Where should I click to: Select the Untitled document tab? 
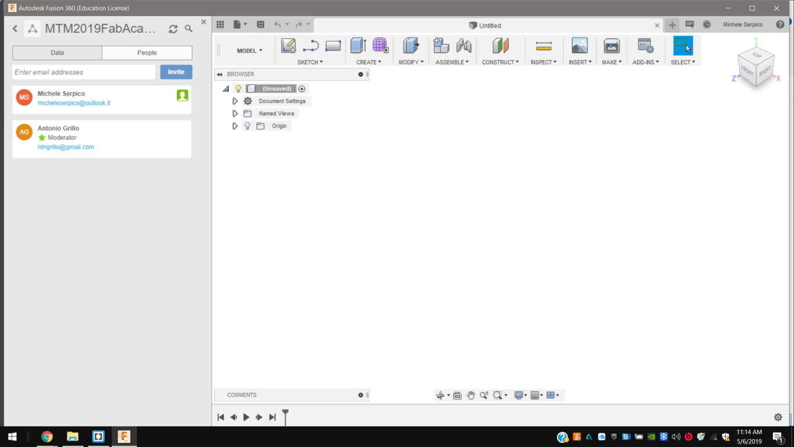pyautogui.click(x=485, y=26)
